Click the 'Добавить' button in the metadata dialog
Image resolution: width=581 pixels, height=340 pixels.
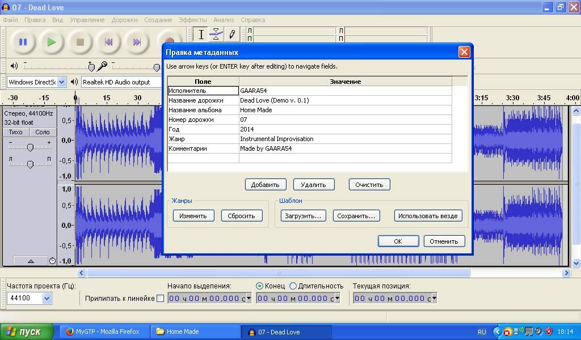point(265,185)
